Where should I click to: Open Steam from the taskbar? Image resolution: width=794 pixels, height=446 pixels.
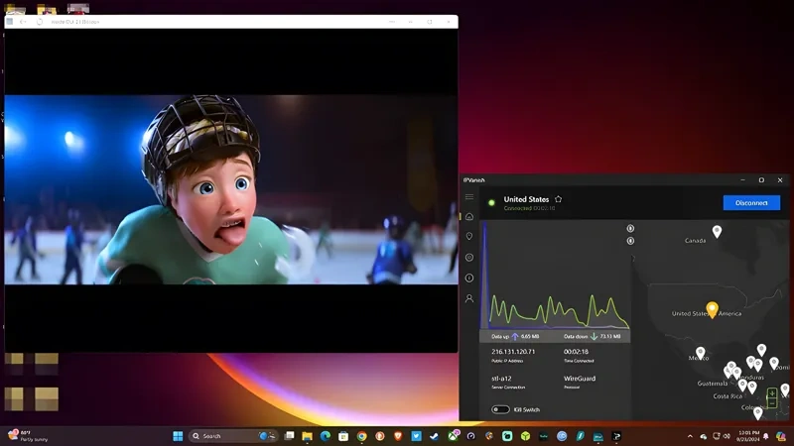point(435,436)
